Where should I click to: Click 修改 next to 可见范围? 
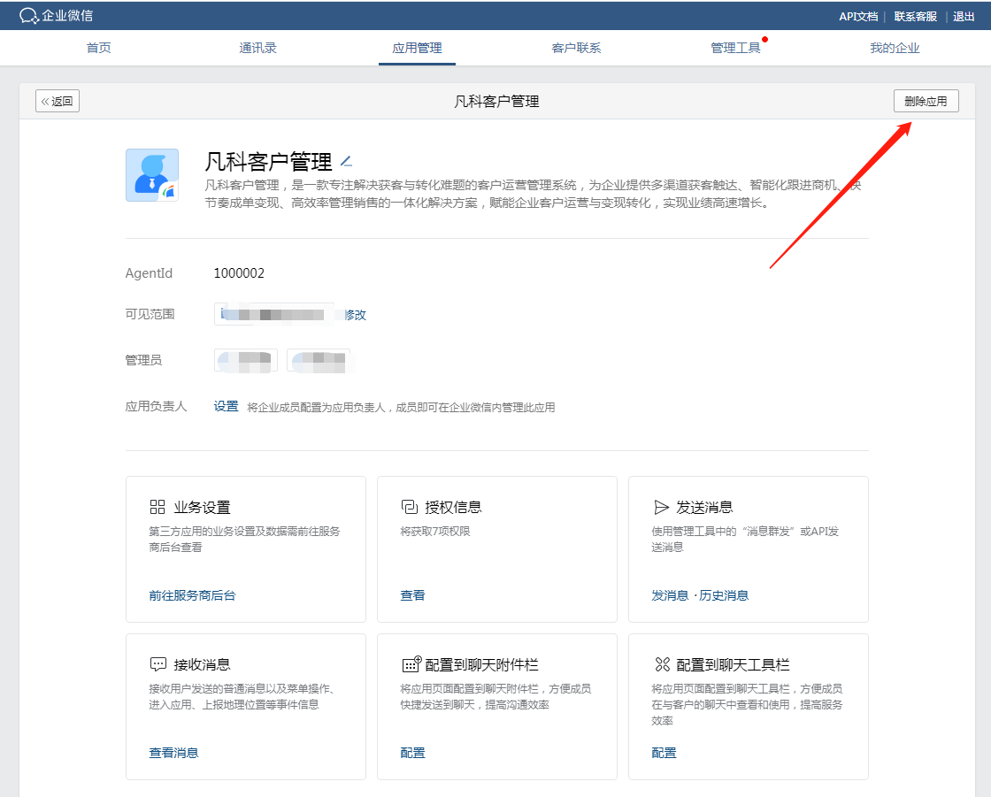(x=355, y=315)
